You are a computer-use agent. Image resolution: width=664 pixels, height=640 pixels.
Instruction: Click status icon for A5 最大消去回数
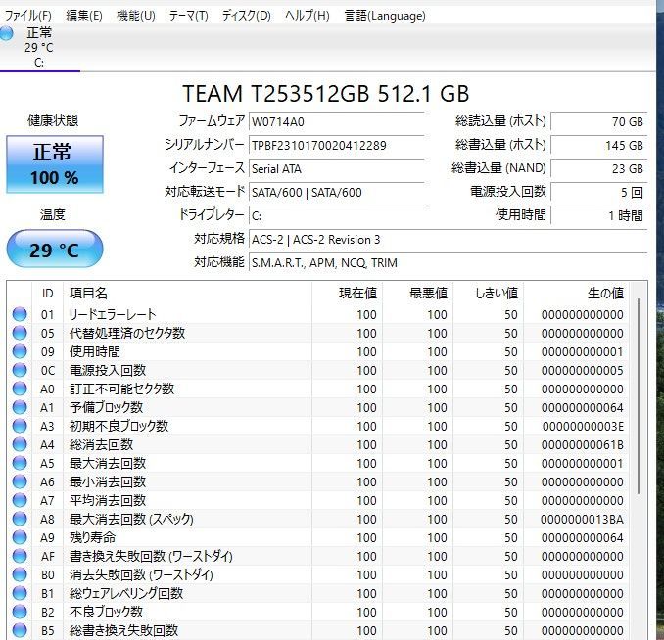(x=20, y=463)
